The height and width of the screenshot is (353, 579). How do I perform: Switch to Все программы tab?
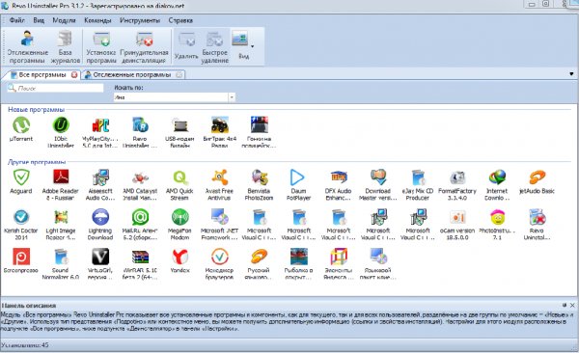42,74
